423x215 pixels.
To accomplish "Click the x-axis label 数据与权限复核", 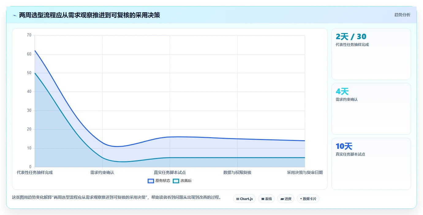I will (237, 172).
